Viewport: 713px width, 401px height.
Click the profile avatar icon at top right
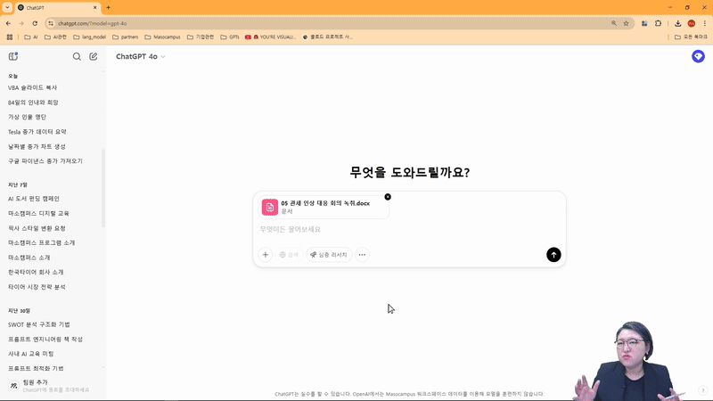point(698,56)
